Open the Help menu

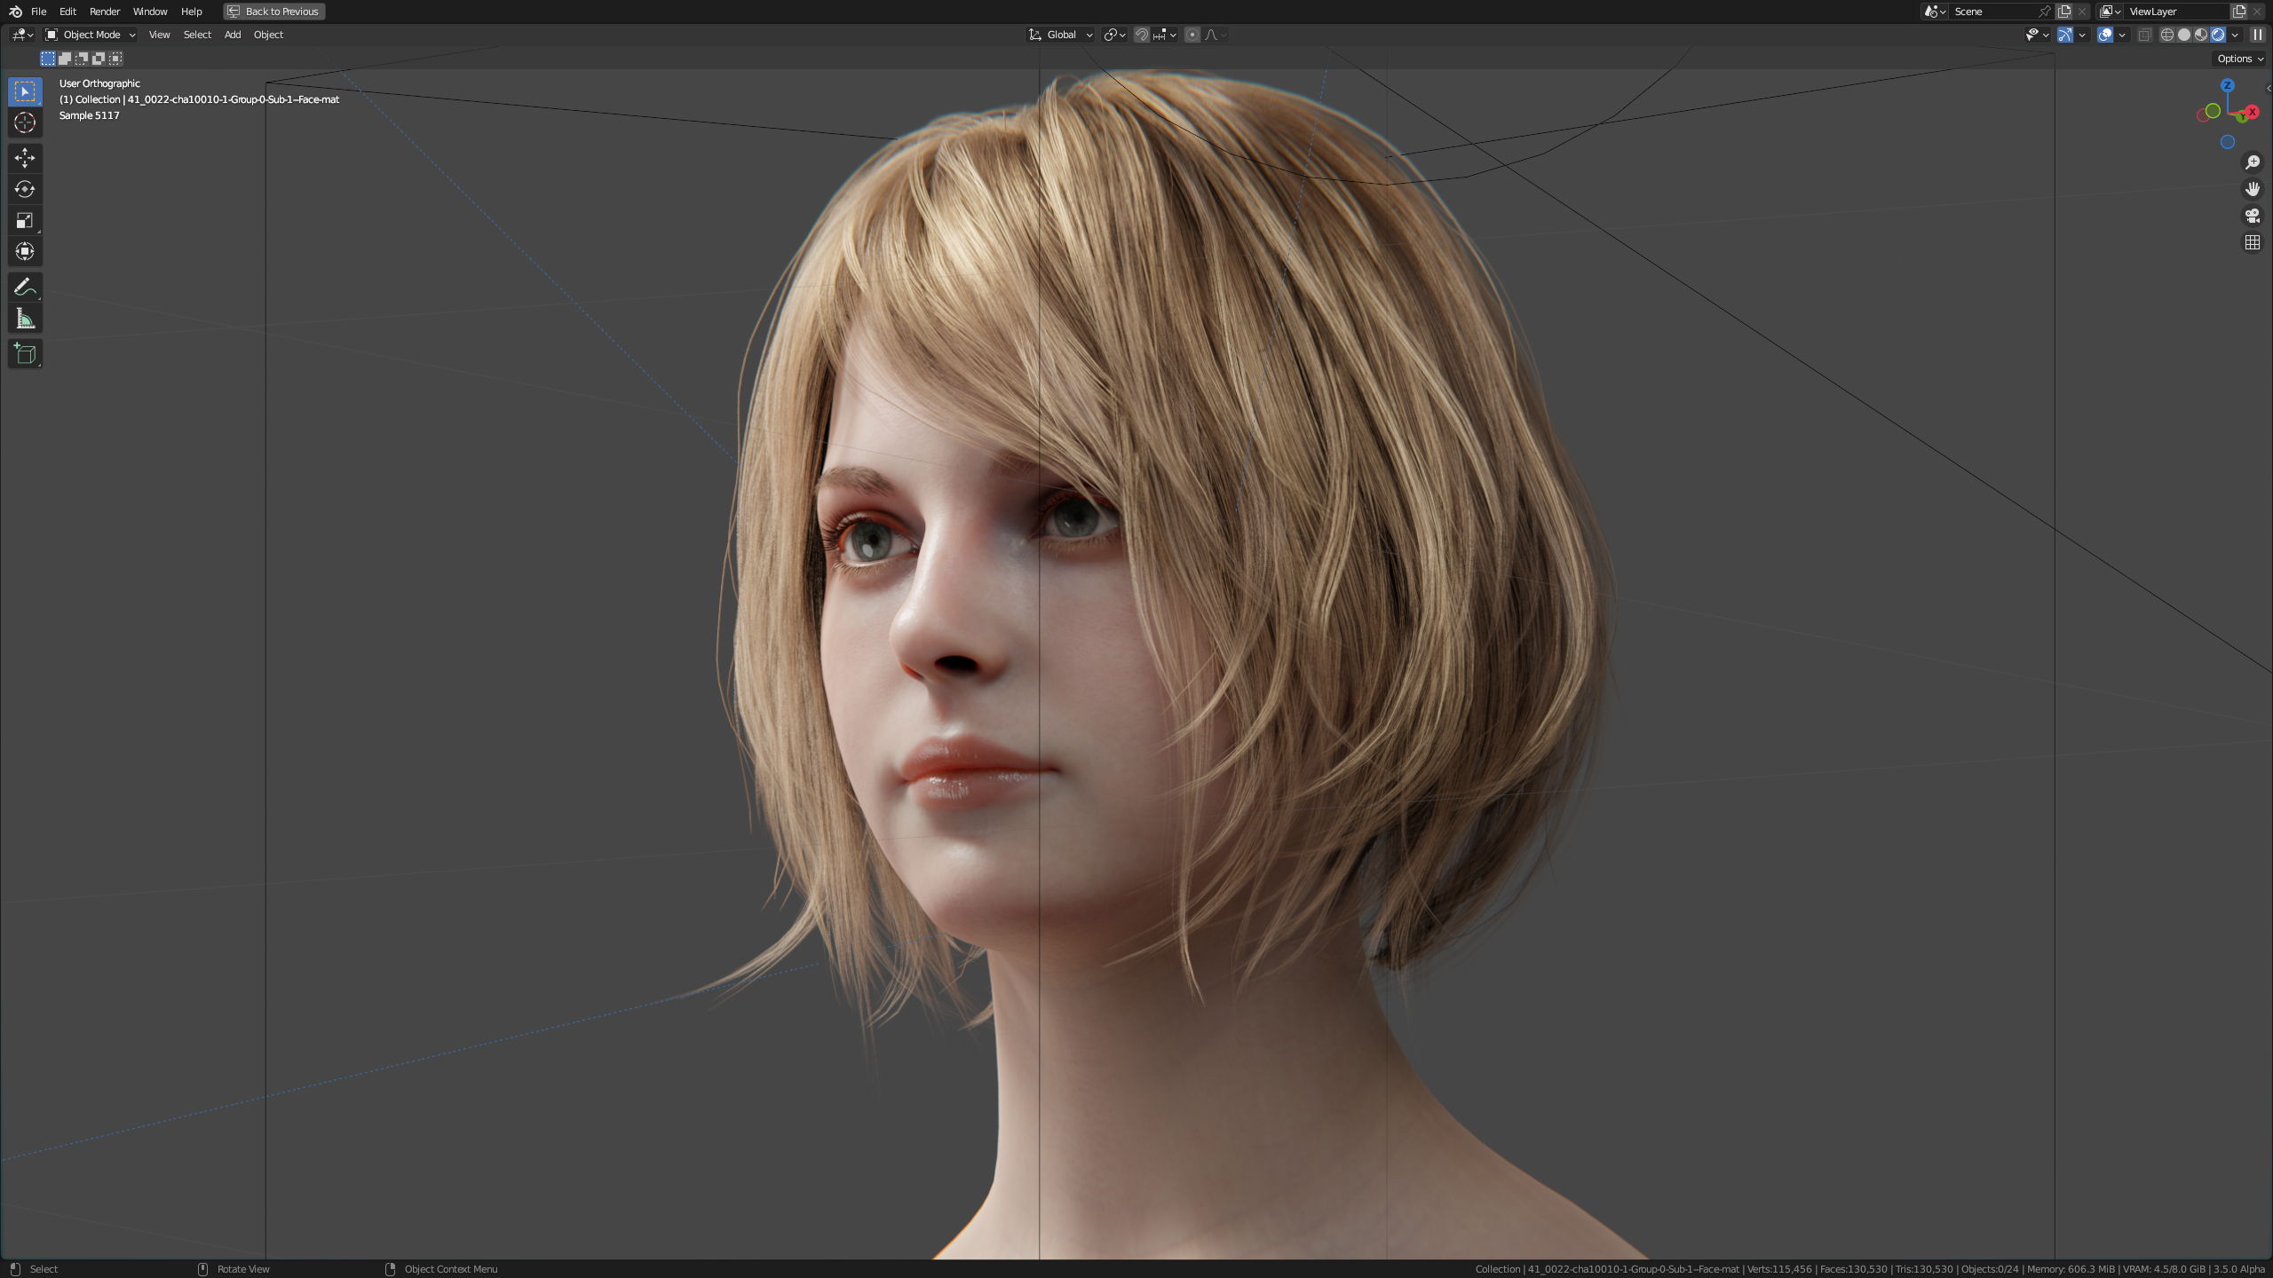(191, 12)
